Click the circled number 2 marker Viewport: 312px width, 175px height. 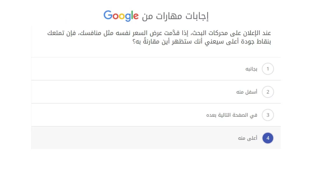[268, 92]
